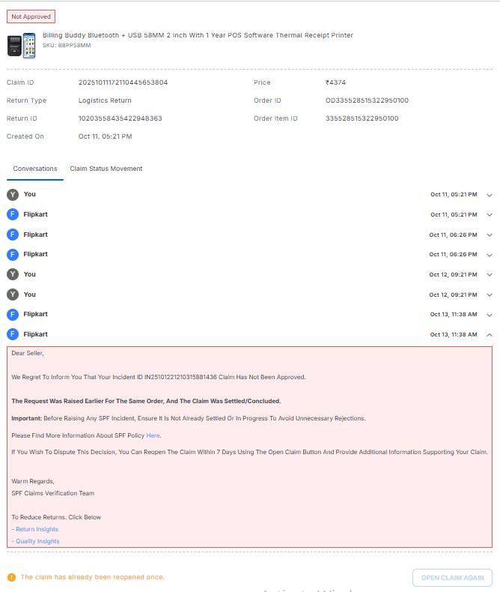
Task: Click F avatar of second 06:26 PM message
Action: [x=13, y=255]
